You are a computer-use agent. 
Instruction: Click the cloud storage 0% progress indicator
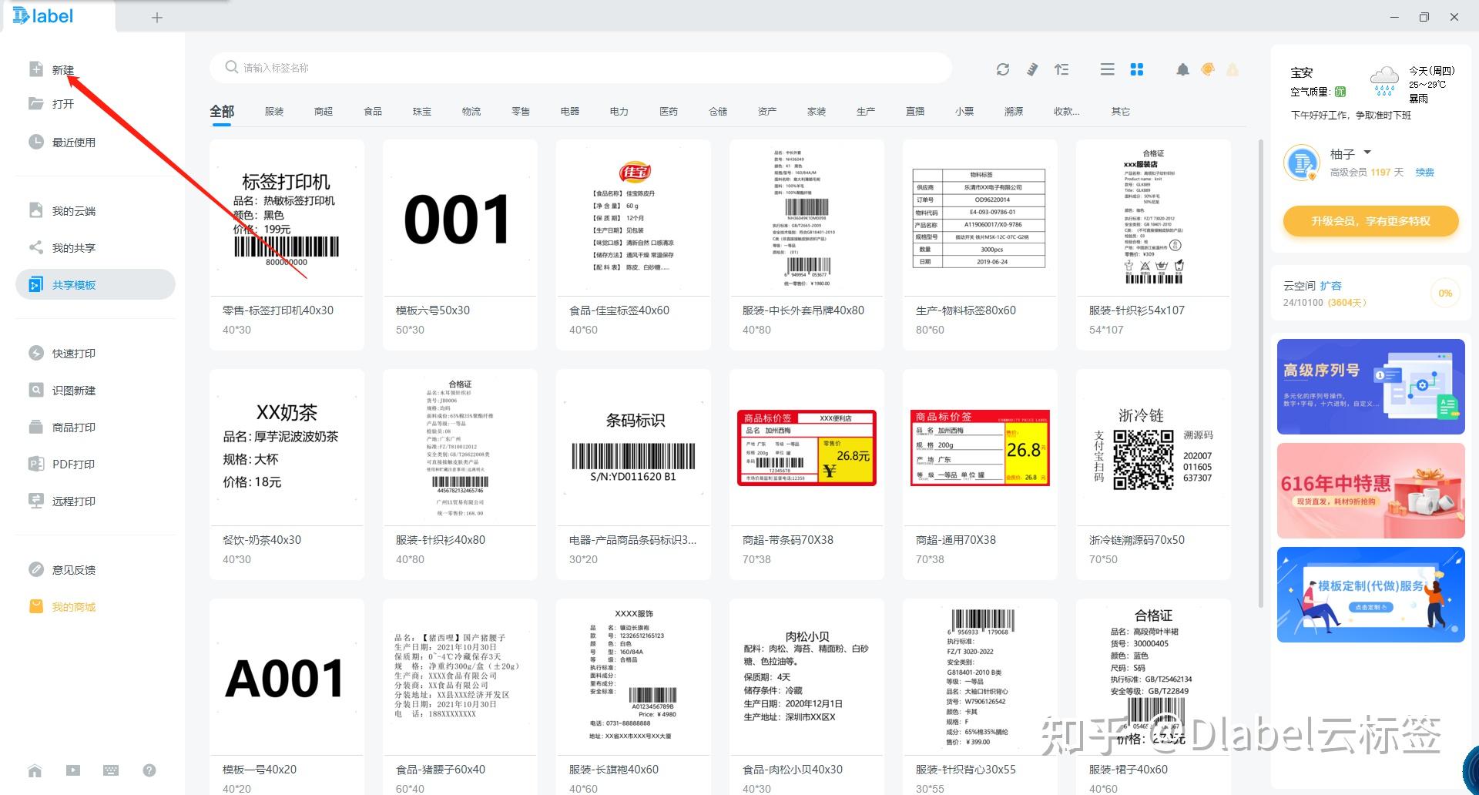pos(1445,293)
